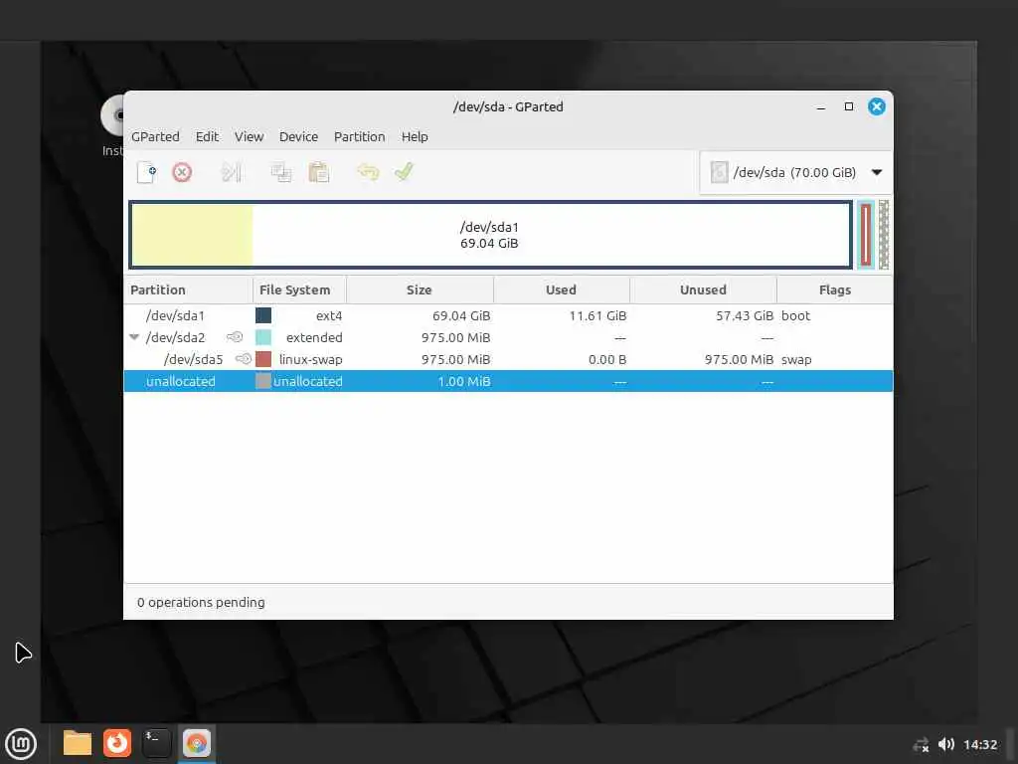Click the File System column header

[299, 289]
